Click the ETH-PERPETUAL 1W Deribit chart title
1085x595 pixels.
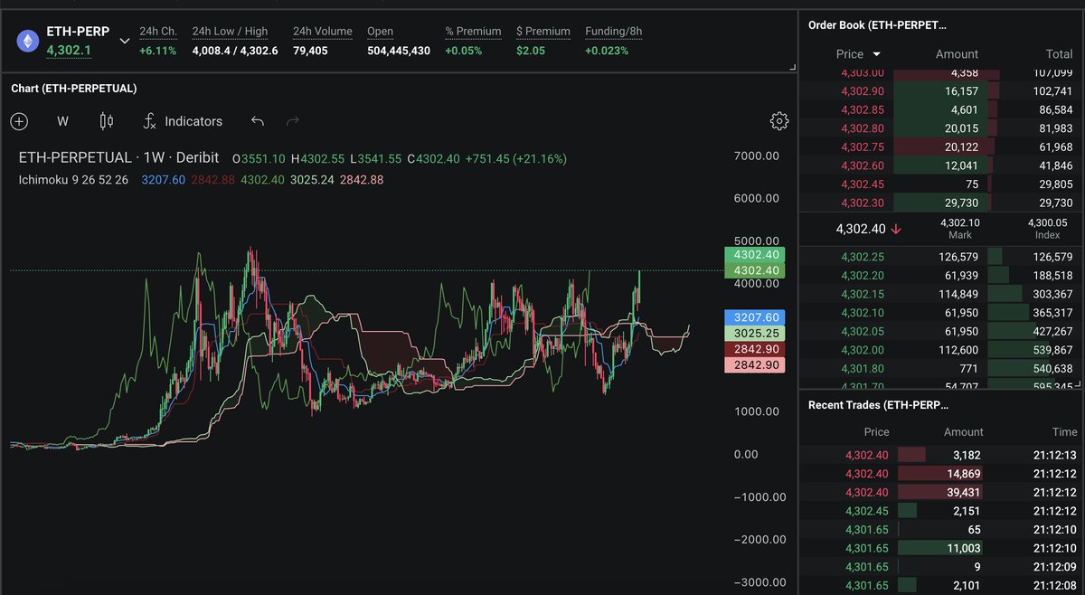118,158
